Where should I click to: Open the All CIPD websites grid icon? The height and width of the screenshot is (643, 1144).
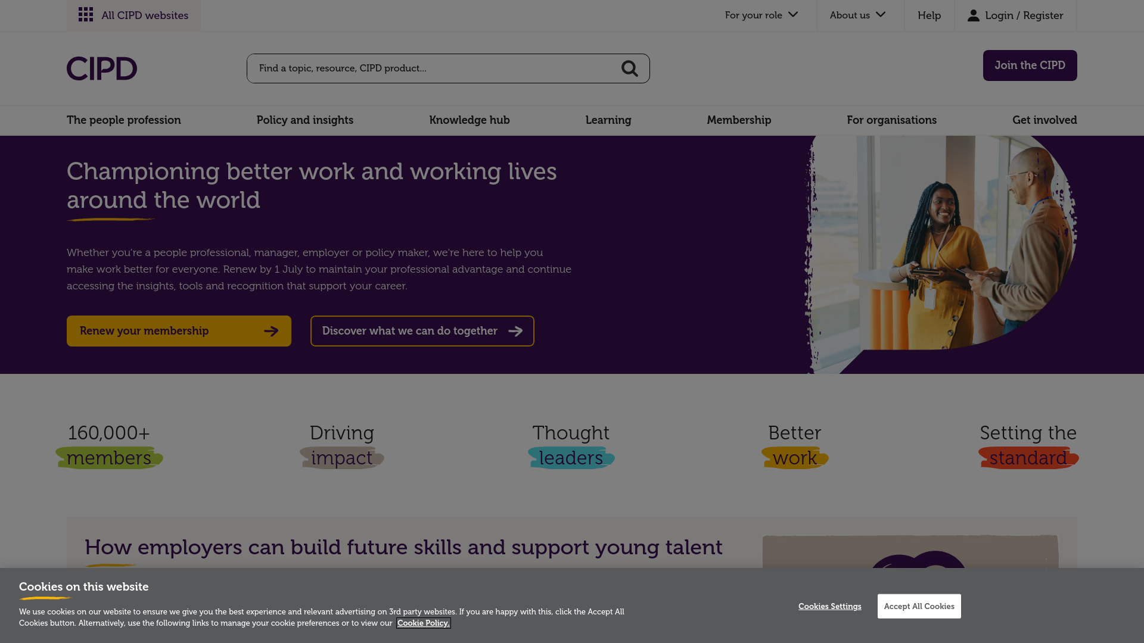(86, 15)
